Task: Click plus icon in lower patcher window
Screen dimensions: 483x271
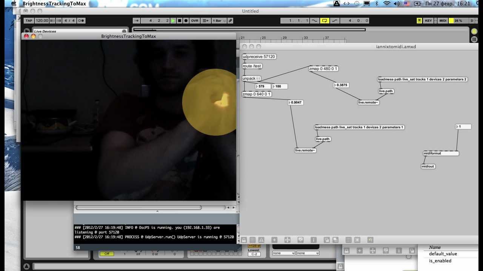Action: pos(360,250)
